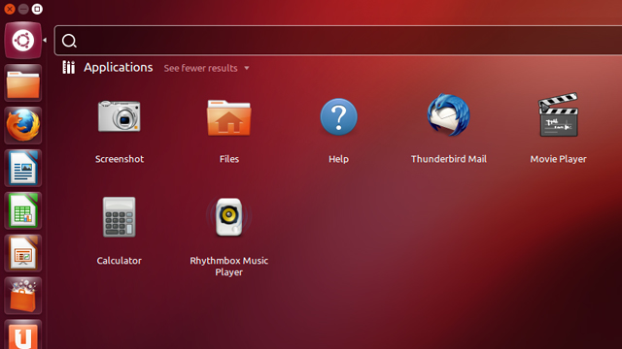622x349 pixels.
Task: Open LibreOffice Writer from the launcher
Action: tap(23, 168)
